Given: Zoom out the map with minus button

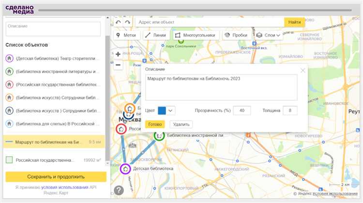Looking at the screenshot, I should coord(118,65).
